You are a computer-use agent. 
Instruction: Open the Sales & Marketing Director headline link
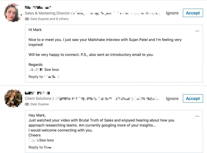pyautogui.click(x=92, y=13)
